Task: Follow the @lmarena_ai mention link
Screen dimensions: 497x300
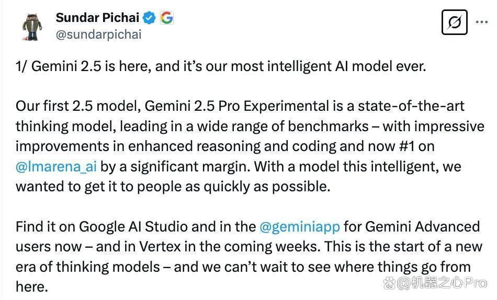Action: 56,167
